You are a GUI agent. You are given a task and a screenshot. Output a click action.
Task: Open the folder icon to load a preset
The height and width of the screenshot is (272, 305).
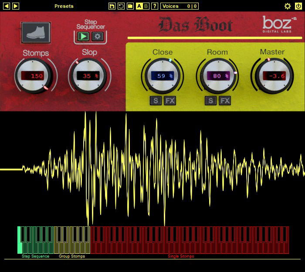click(x=130, y=6)
